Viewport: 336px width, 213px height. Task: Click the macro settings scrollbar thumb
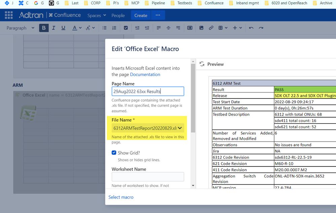click(193, 98)
